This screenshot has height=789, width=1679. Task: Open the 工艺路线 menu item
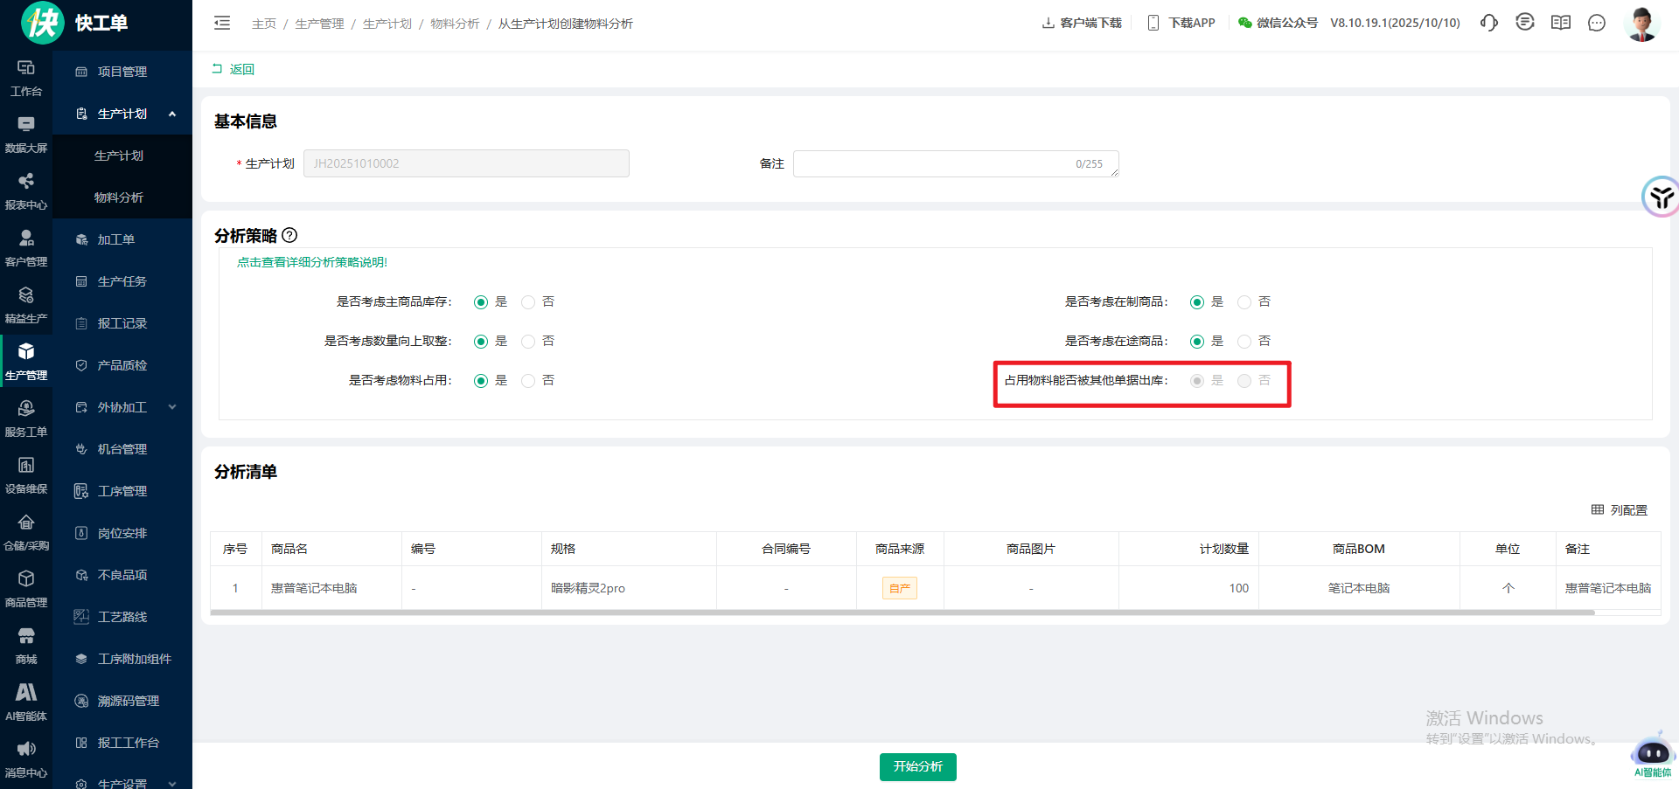[x=122, y=617]
